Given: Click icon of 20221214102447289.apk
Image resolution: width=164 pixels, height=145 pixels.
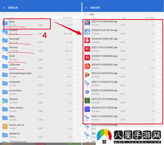Looking at the screenshot, I should [x=87, y=23].
